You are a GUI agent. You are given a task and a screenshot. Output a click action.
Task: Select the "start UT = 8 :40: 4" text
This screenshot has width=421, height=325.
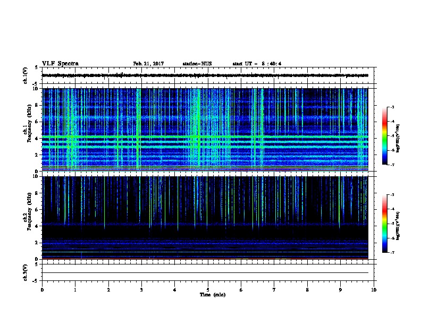point(257,64)
